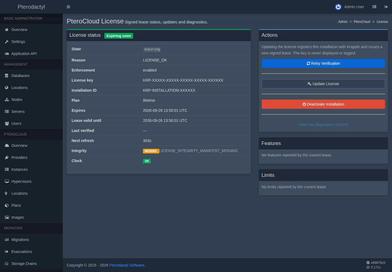Click the Update License button
This screenshot has height=272, width=392.
[x=323, y=84]
